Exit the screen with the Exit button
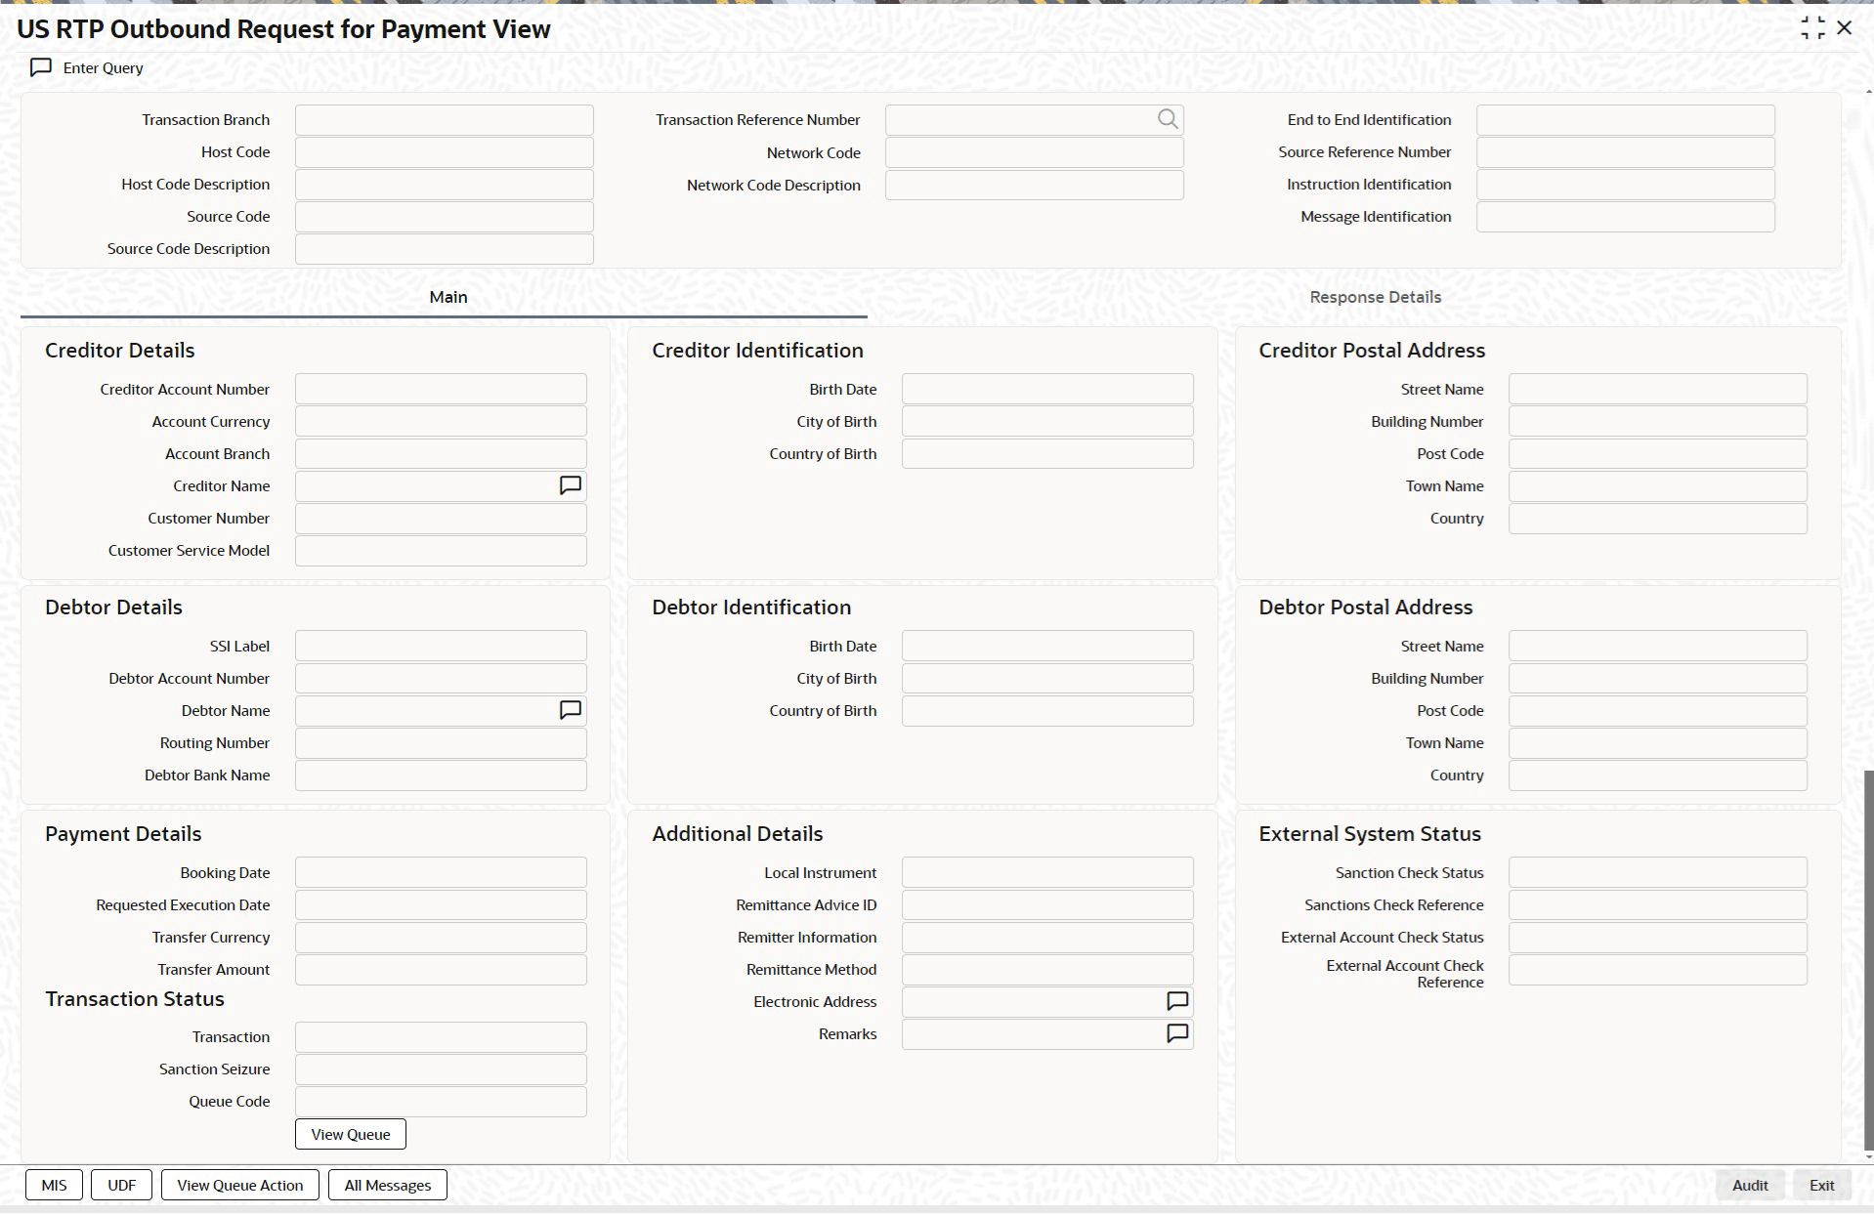This screenshot has width=1874, height=1216. click(x=1822, y=1185)
